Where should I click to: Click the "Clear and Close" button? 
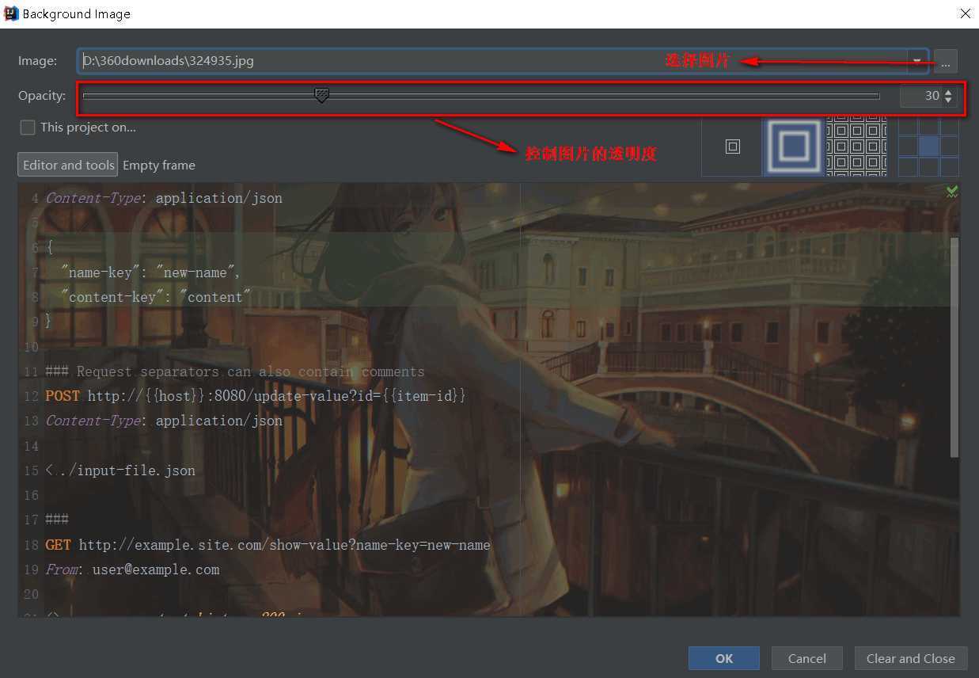pyautogui.click(x=911, y=658)
